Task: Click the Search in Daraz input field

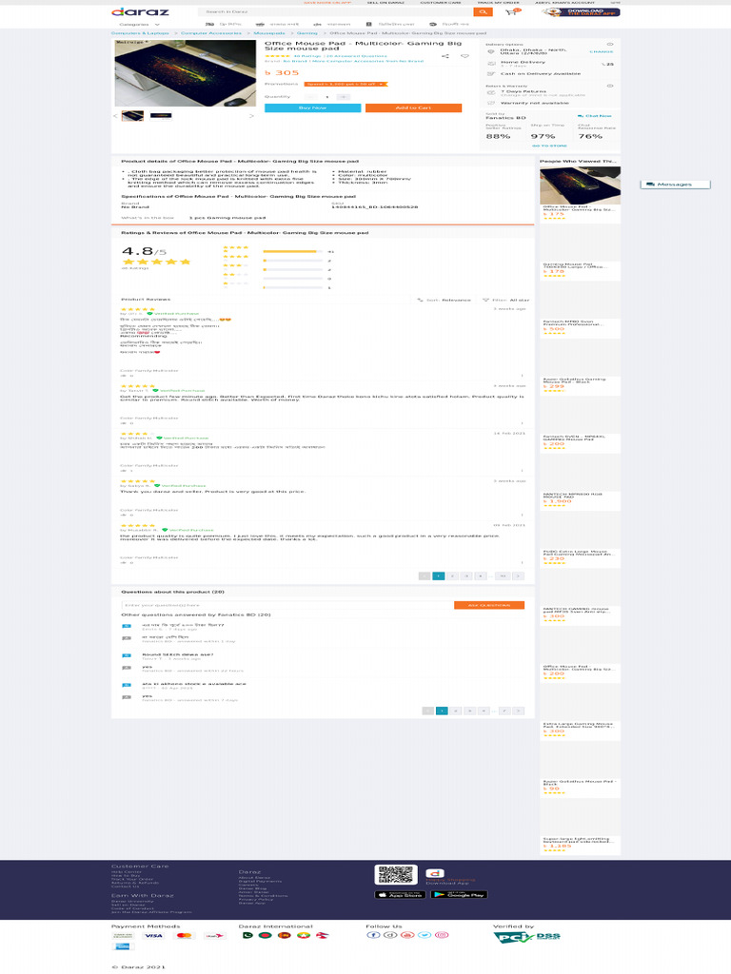Action: pos(335,11)
